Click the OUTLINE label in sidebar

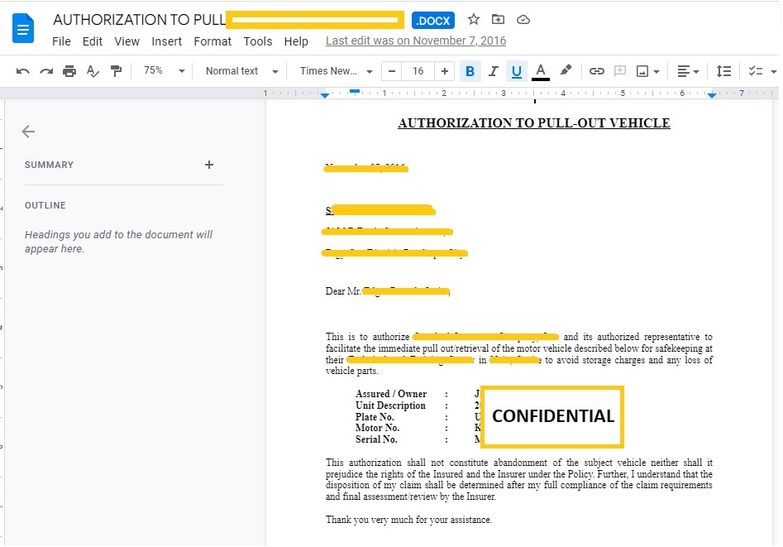pos(45,205)
